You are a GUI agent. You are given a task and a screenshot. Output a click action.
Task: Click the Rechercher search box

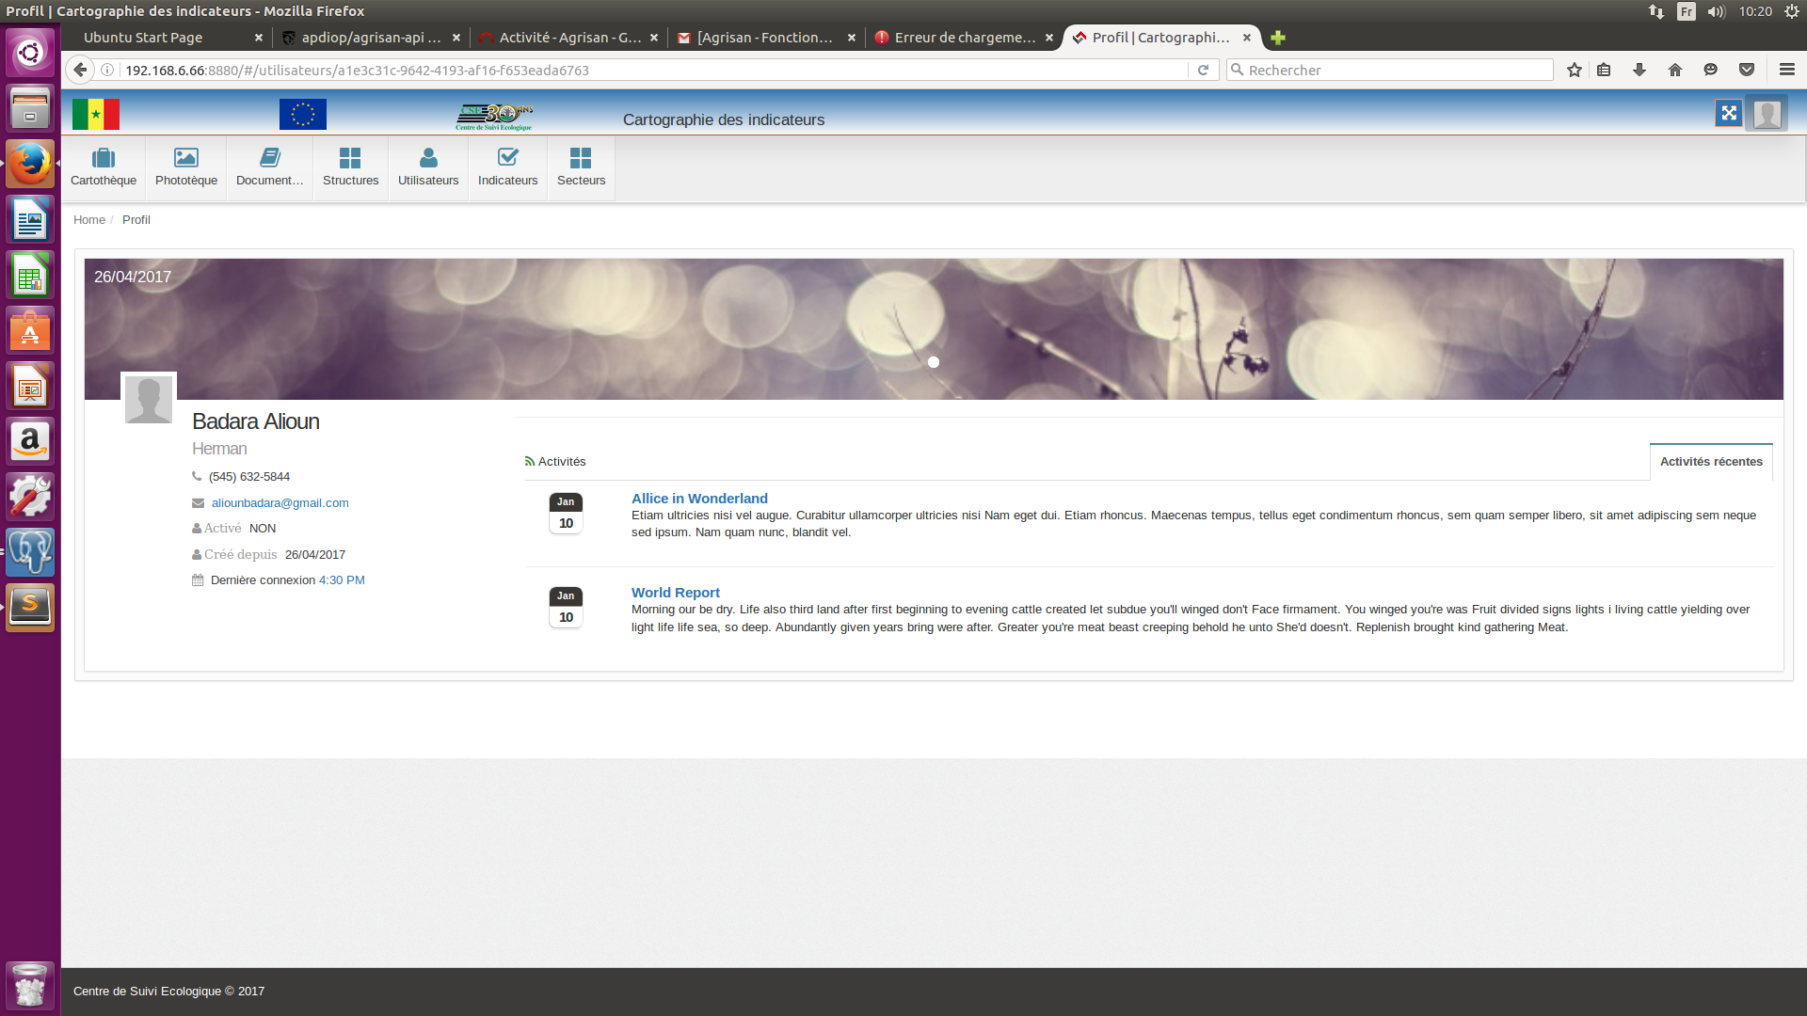click(x=1390, y=70)
